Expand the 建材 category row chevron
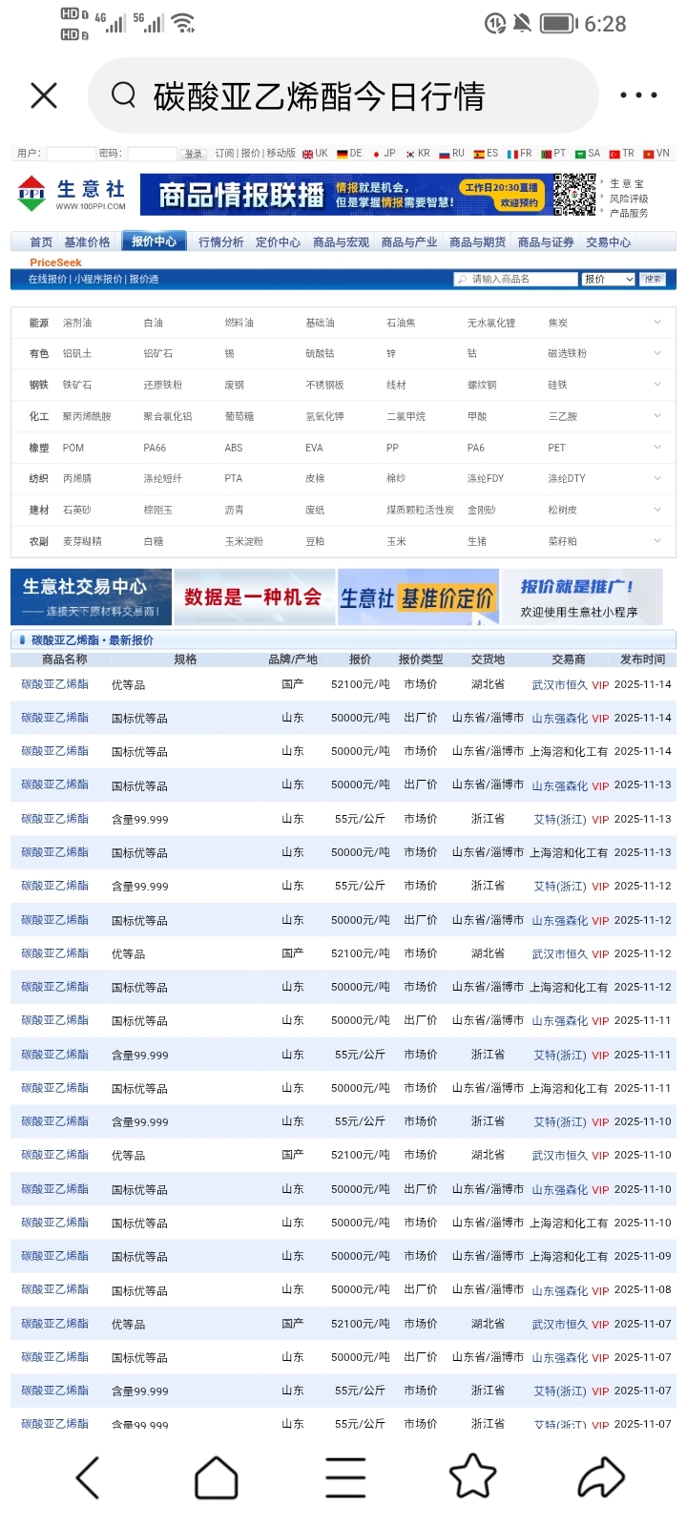The width and height of the screenshot is (687, 1527). click(657, 510)
